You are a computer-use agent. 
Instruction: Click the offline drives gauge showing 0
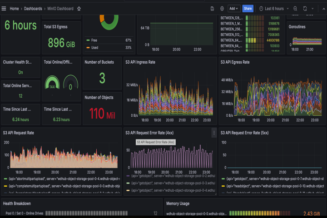(x=70, y=83)
